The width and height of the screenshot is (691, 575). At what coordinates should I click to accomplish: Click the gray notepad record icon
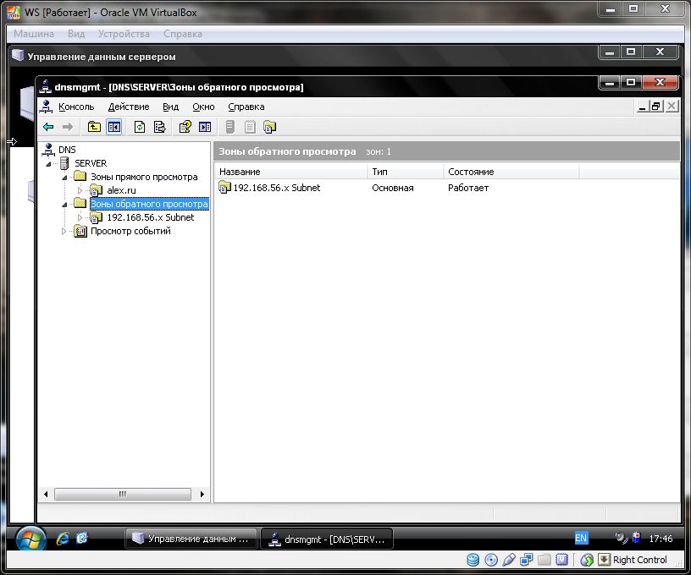point(250,127)
